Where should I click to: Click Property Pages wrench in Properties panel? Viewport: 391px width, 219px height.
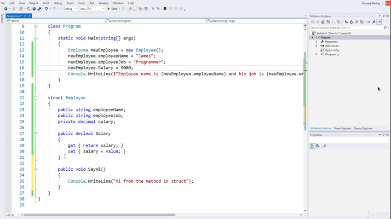324,146
